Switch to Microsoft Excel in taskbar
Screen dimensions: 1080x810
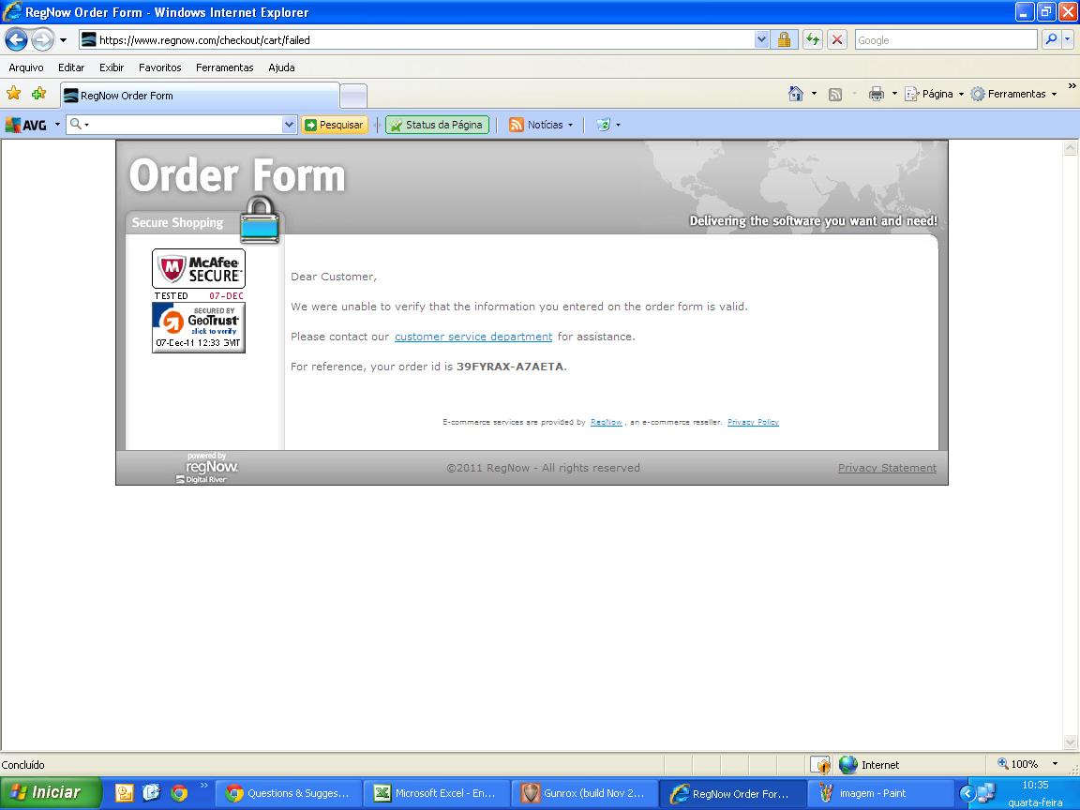[437, 793]
